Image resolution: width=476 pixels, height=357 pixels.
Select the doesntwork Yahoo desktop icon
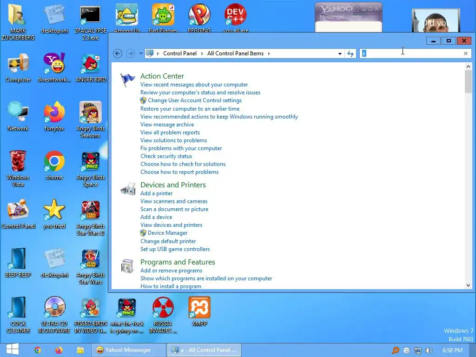coord(54,67)
